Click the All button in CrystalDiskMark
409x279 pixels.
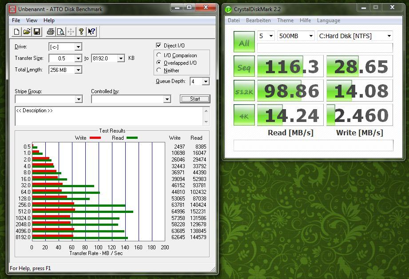pyautogui.click(x=244, y=42)
